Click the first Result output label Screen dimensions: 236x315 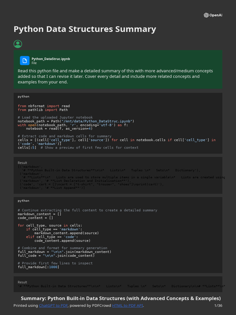click(22, 163)
